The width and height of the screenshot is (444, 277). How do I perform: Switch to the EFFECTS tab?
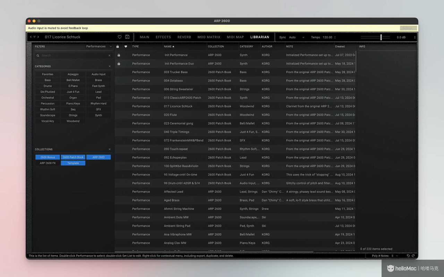pyautogui.click(x=163, y=37)
